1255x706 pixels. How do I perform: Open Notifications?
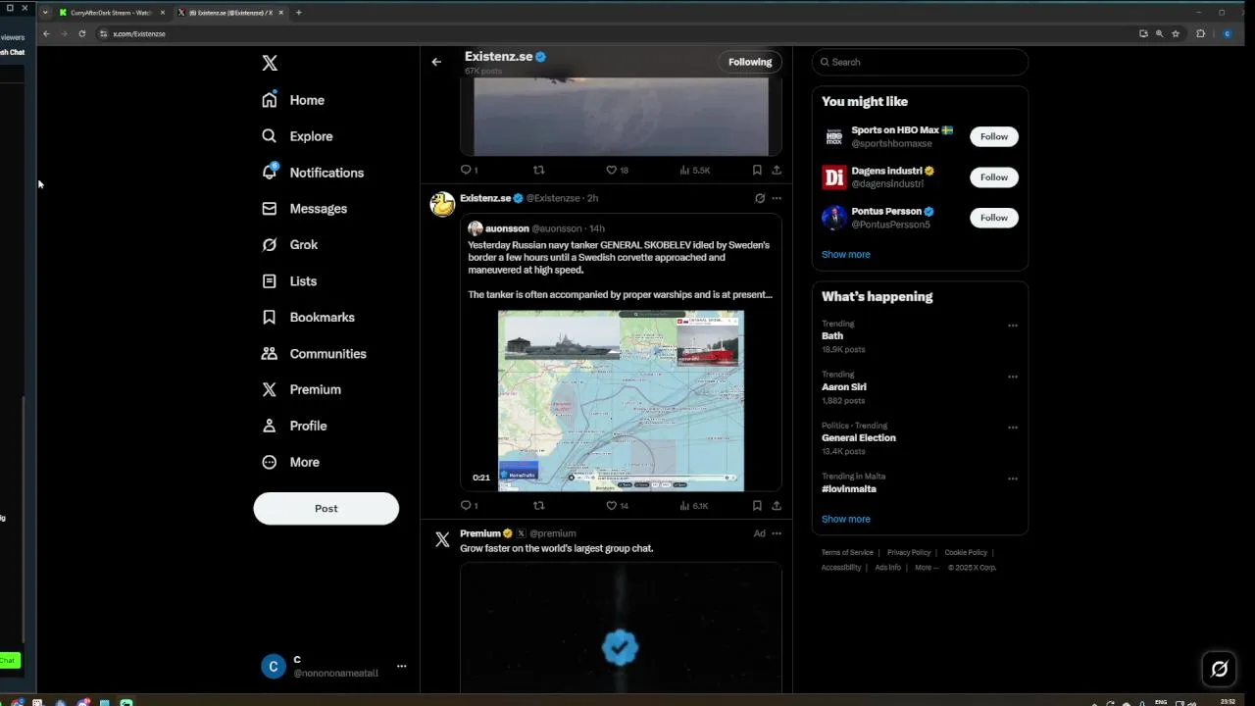(x=313, y=173)
